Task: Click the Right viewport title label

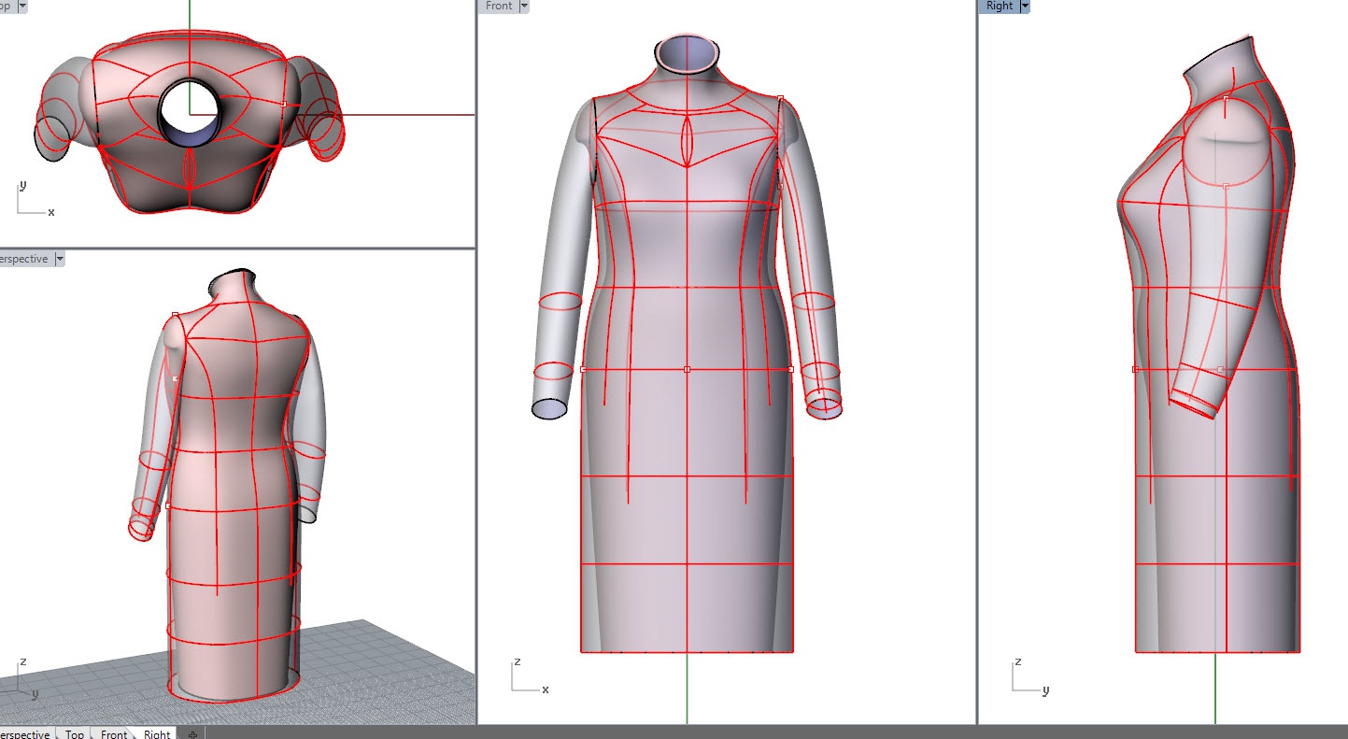Action: [x=1000, y=6]
